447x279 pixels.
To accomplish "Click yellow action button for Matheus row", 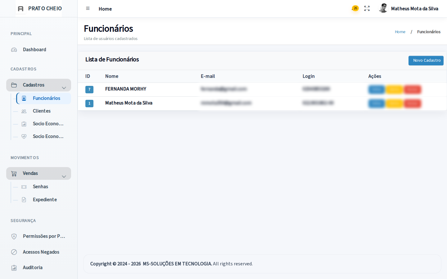I will pos(394,104).
